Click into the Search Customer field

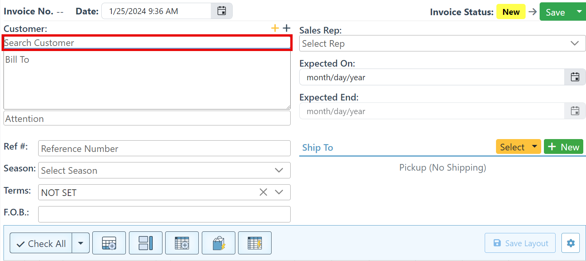click(x=146, y=43)
